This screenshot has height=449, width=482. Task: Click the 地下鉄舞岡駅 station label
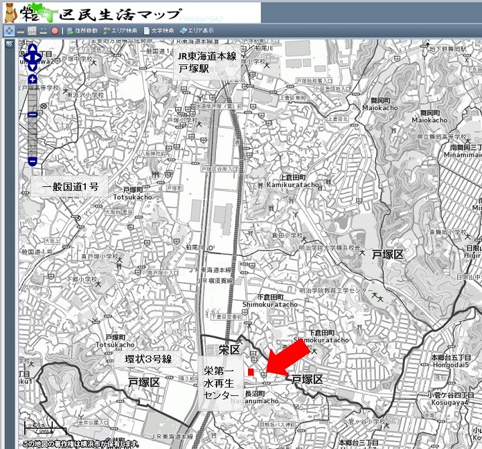(448, 48)
